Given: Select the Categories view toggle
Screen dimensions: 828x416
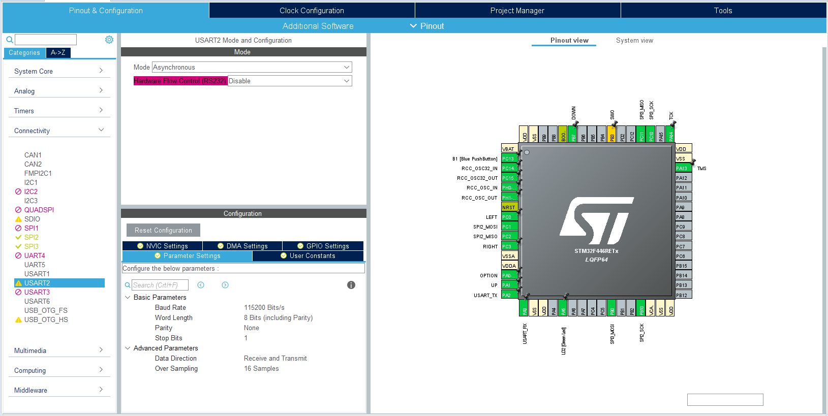Looking at the screenshot, I should click(x=24, y=52).
